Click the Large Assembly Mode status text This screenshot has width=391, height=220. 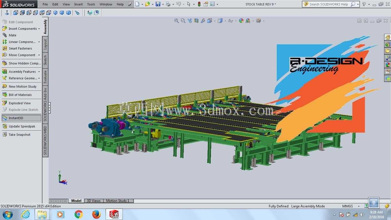pos(308,206)
